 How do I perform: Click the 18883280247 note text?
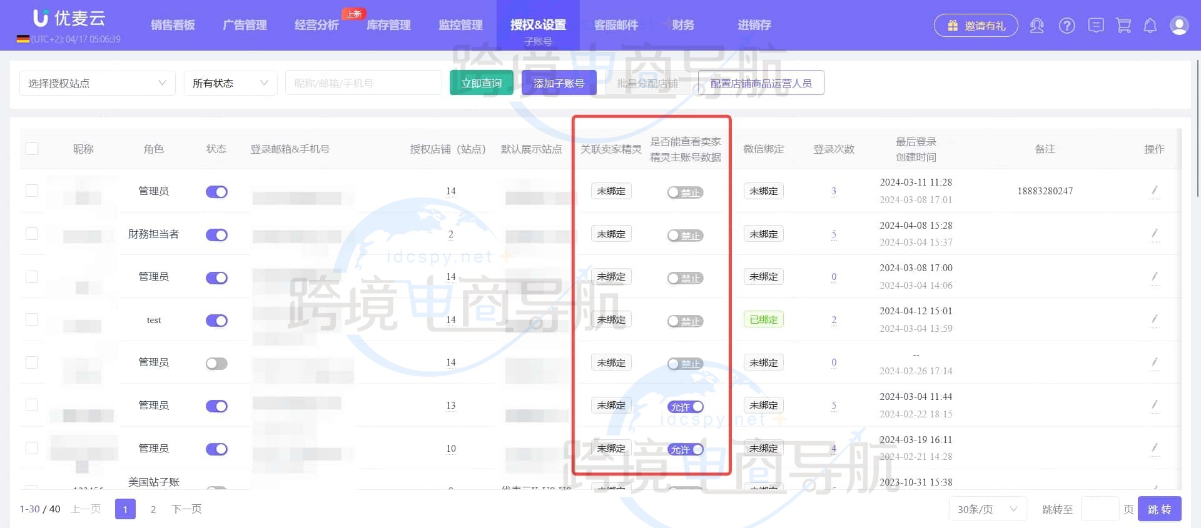(1045, 191)
